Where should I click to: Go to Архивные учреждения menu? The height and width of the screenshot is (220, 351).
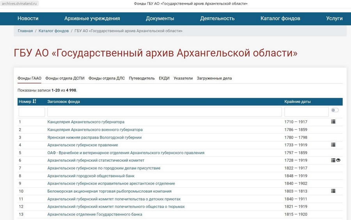(x=92, y=18)
